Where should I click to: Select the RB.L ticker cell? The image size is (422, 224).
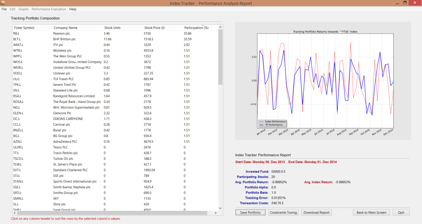coord(16,34)
